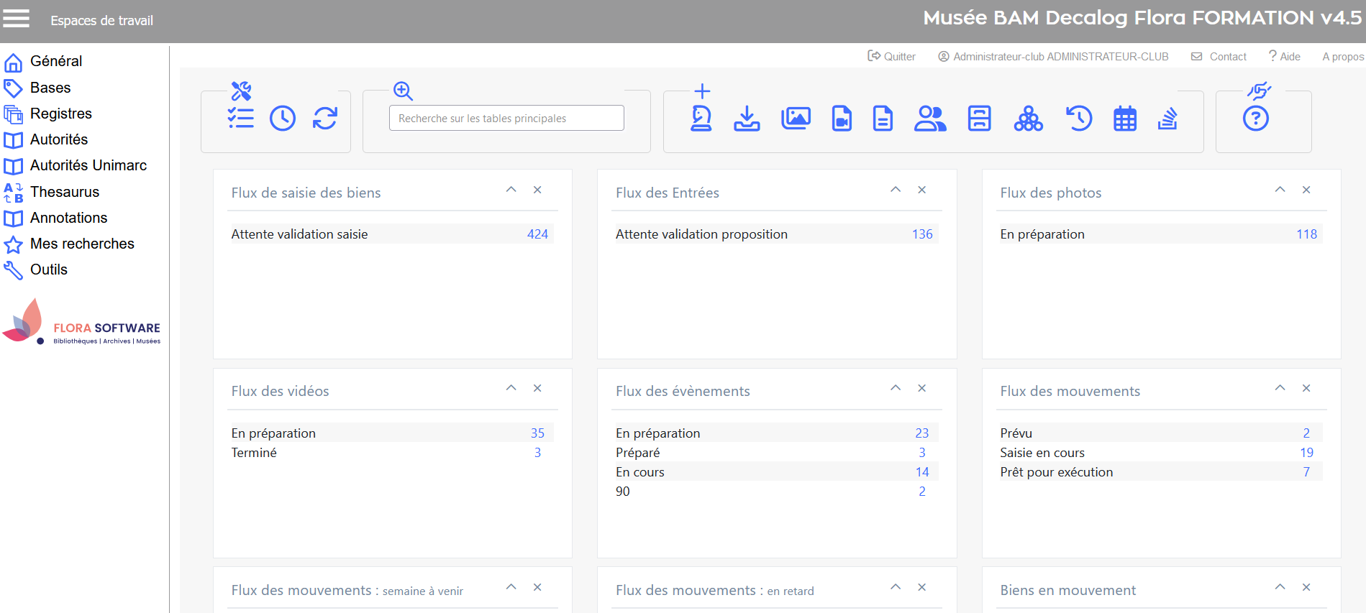
Task: Click the history counterclockwise clock icon
Action: (x=1079, y=119)
